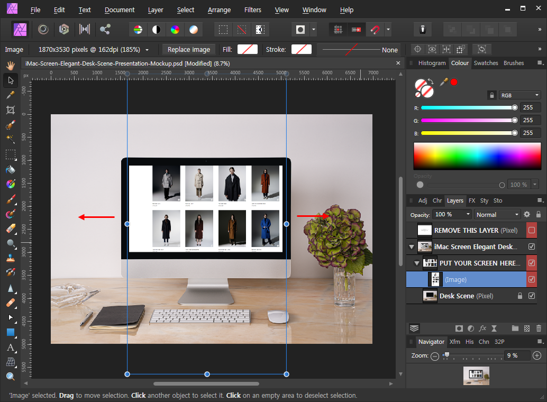Open snapping options dropdown arrow

coord(388,30)
